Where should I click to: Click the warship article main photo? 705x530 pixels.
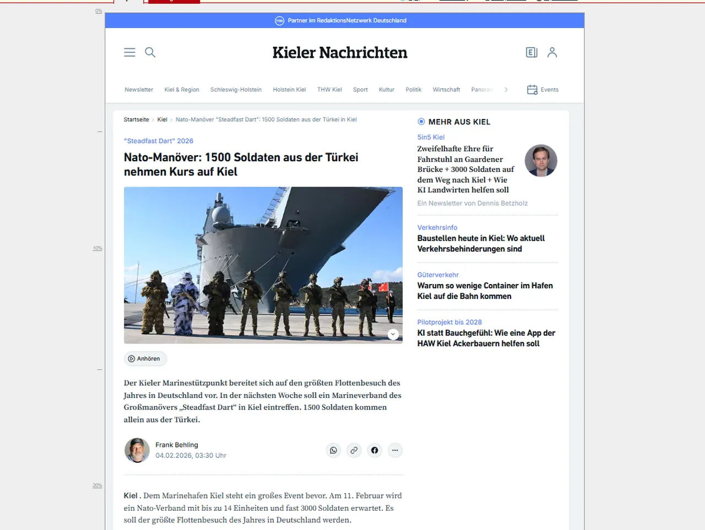coord(263,265)
